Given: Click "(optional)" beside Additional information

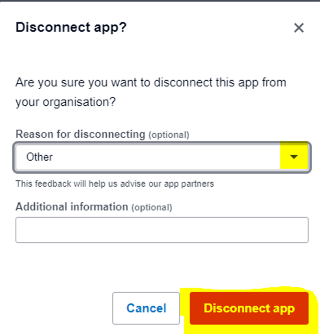Looking at the screenshot, I should pos(151,207).
